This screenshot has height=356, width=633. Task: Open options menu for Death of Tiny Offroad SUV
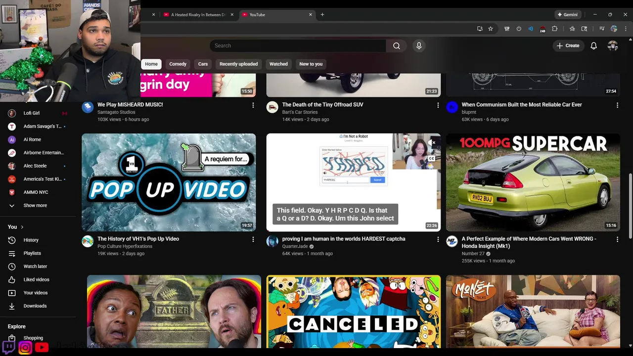pos(438,105)
